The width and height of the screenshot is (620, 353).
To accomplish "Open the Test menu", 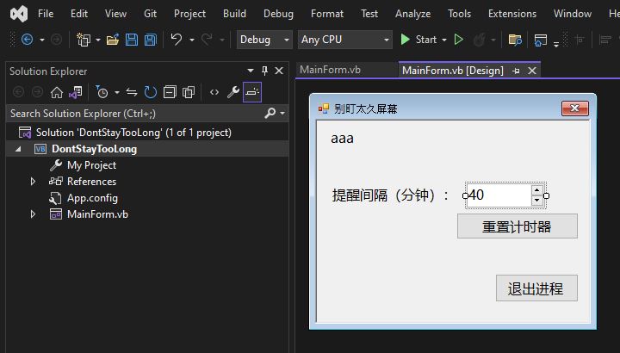I will [369, 14].
